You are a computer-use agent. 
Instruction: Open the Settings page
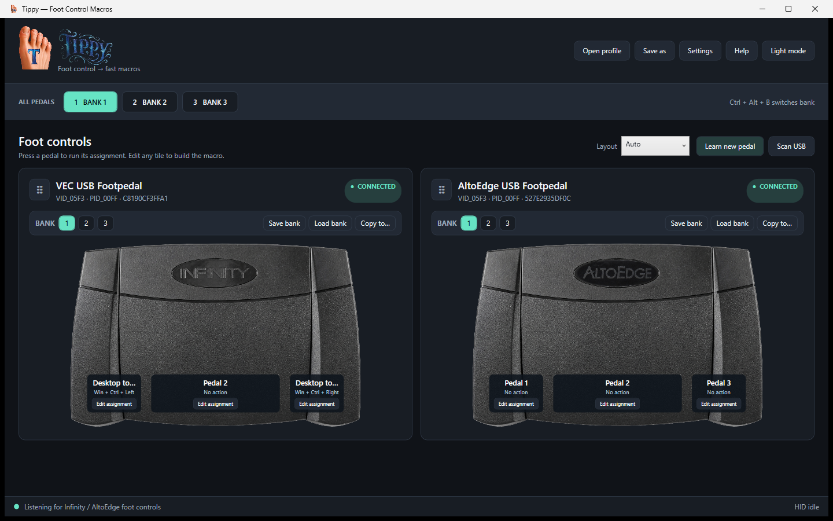coord(700,51)
